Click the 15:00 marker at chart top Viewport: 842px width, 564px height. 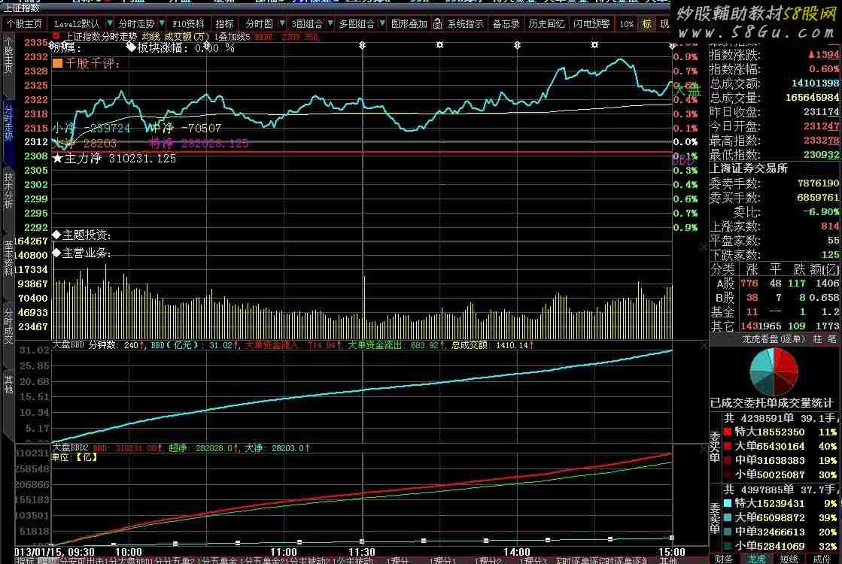672,46
